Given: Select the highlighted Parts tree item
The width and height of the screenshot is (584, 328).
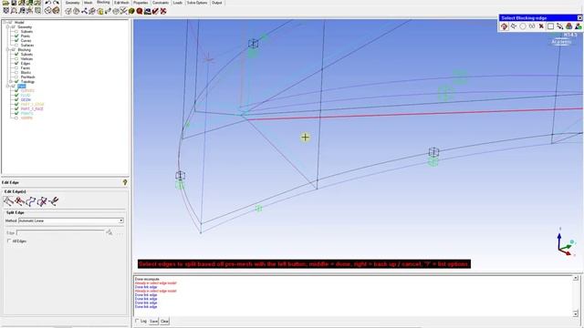Looking at the screenshot, I should [22, 86].
